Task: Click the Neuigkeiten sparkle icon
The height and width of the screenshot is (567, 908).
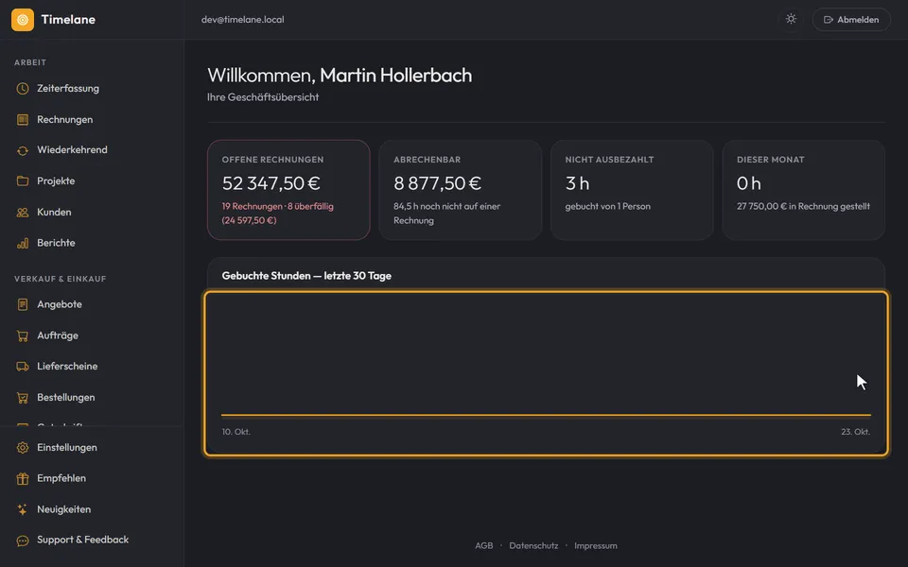Action: click(23, 509)
